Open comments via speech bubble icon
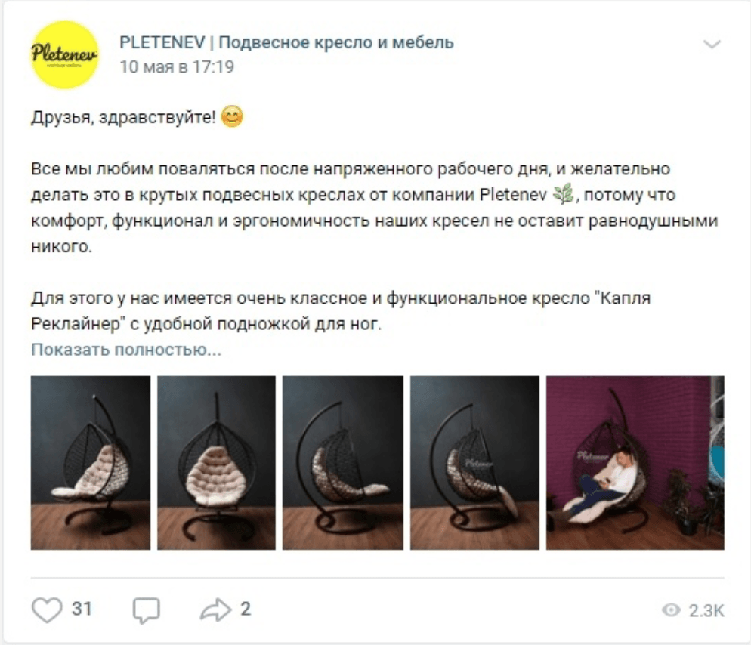This screenshot has height=645, width=751. [x=146, y=610]
